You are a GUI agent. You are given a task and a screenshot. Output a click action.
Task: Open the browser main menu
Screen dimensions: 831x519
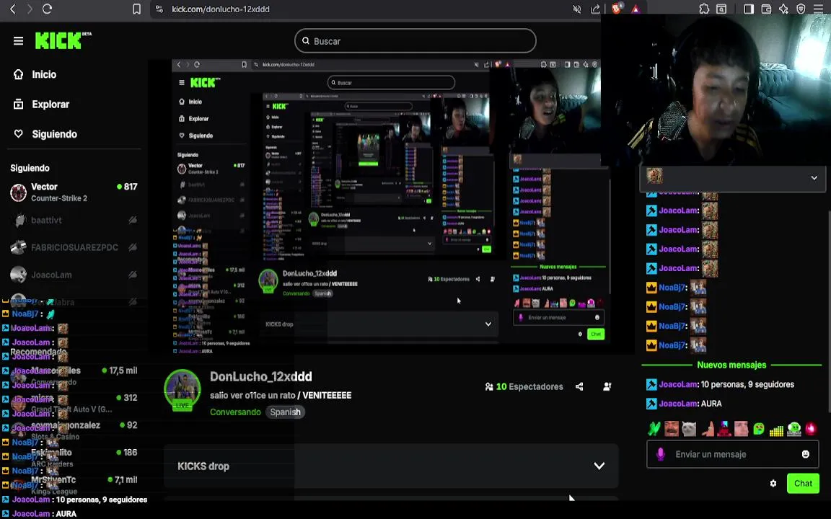(x=819, y=9)
